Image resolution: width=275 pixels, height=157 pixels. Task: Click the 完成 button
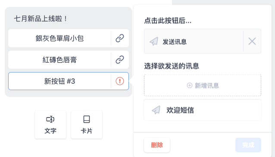pos(248,145)
